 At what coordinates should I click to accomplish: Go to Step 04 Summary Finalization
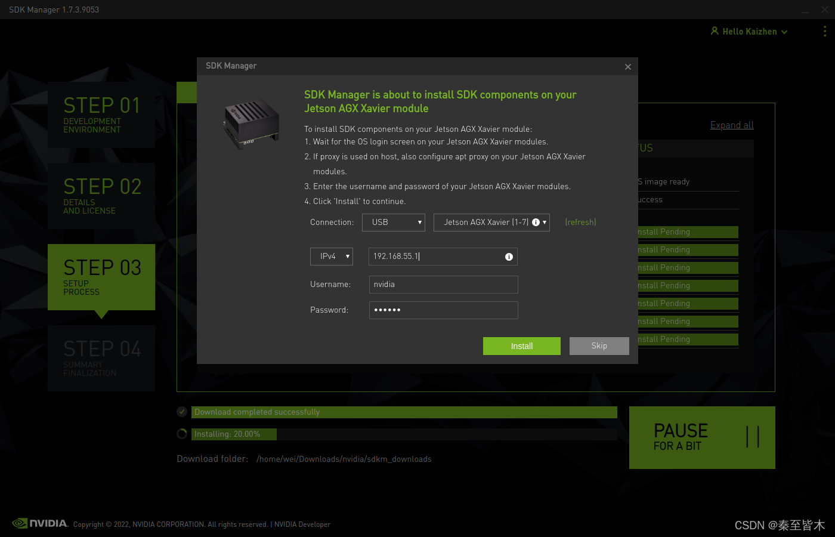pyautogui.click(x=101, y=358)
